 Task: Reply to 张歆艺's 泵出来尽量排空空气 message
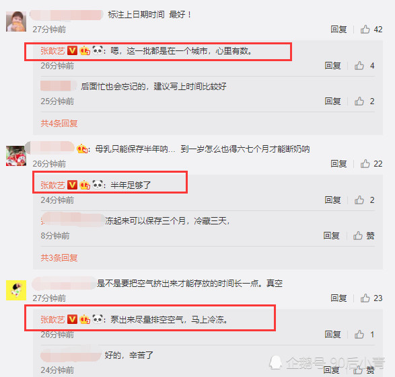(x=332, y=334)
